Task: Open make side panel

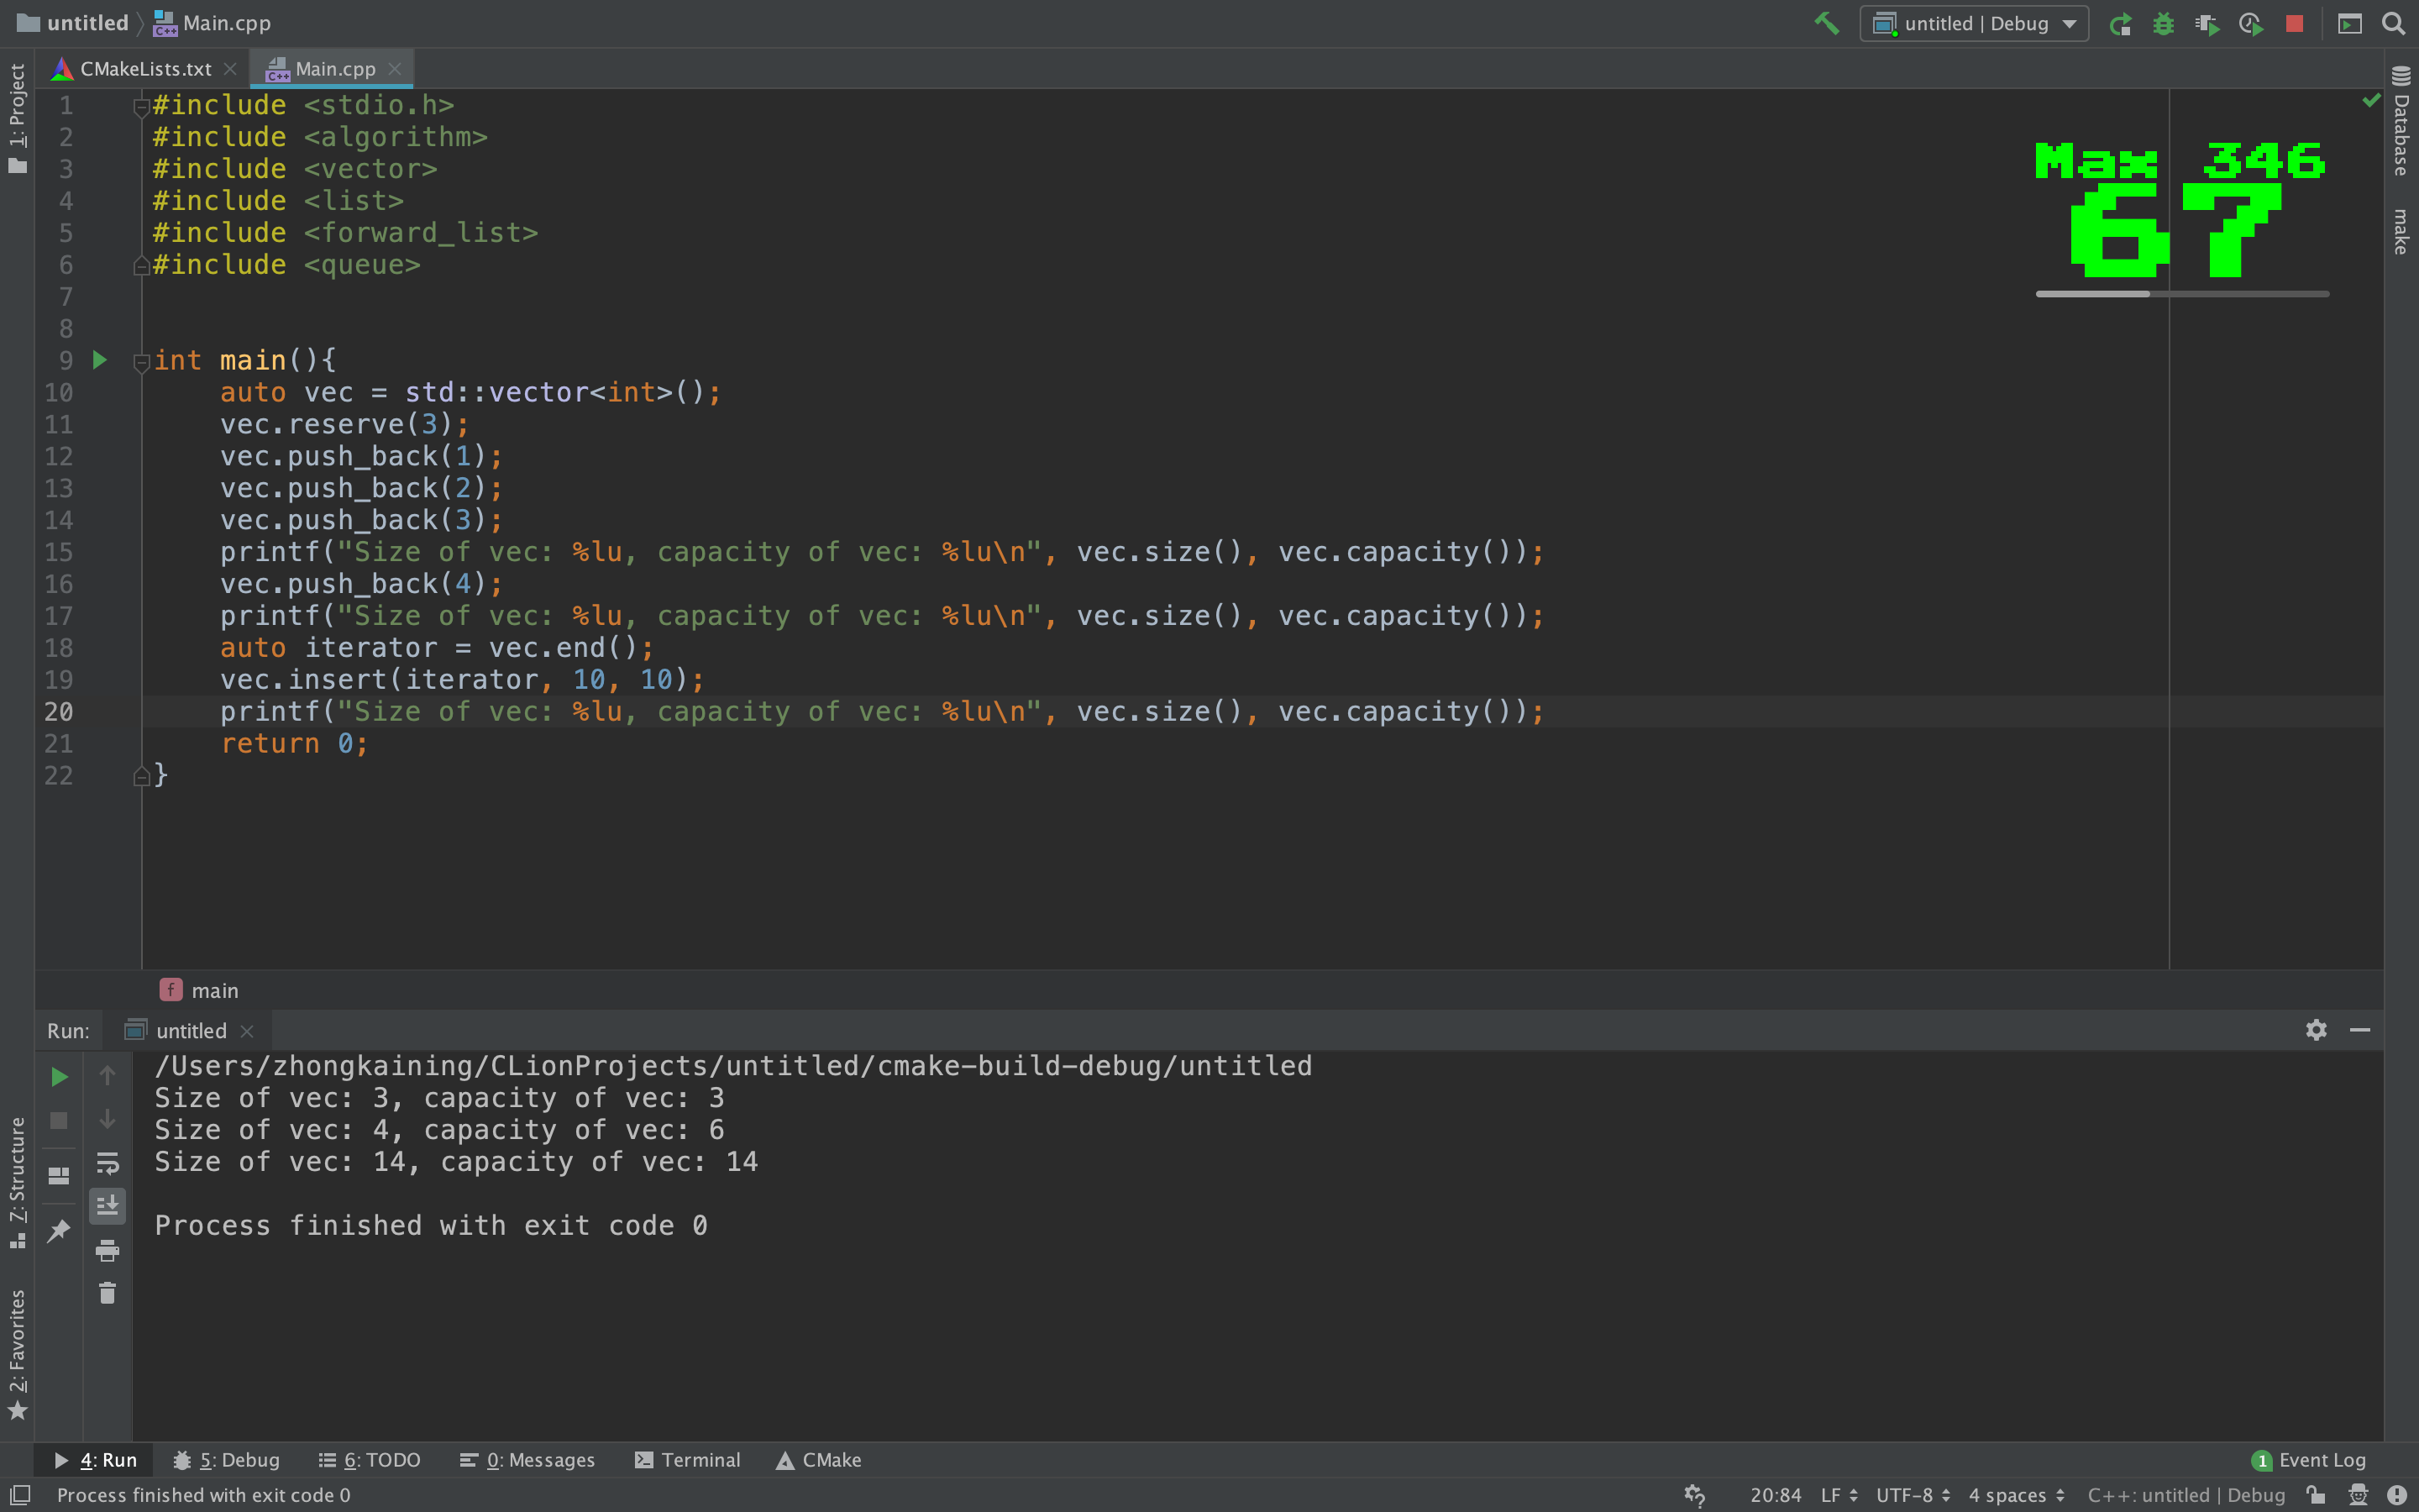Action: pos(2401,232)
